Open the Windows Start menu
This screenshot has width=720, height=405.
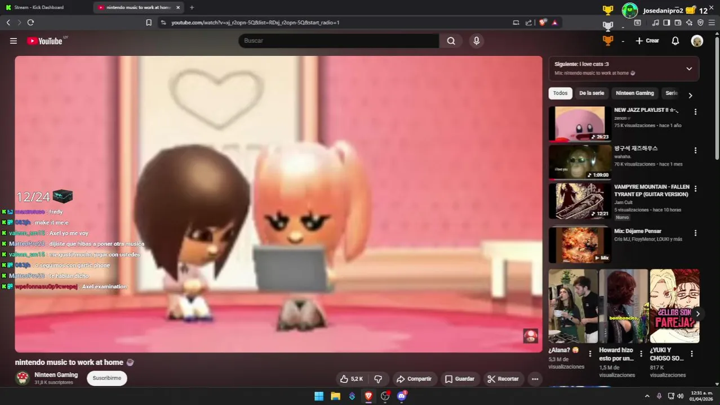pyautogui.click(x=319, y=396)
